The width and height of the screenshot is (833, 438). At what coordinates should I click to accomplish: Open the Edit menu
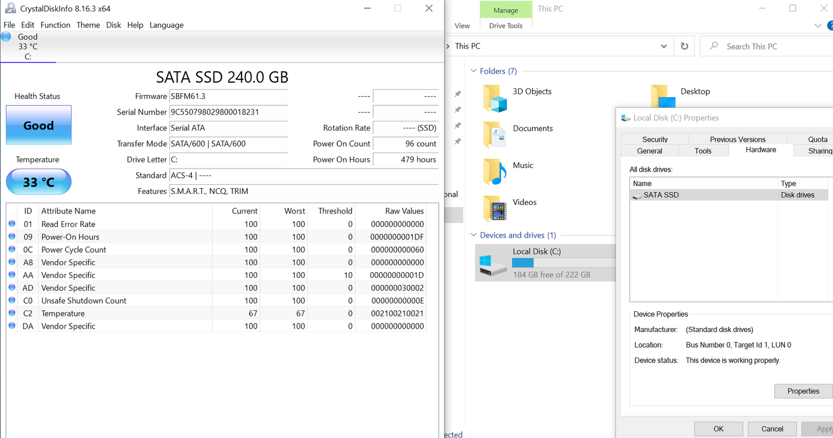[x=28, y=25]
